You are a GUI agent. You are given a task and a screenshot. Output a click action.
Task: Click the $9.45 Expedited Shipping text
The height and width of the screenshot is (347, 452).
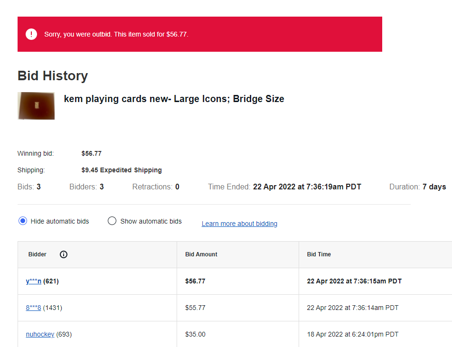pos(122,170)
